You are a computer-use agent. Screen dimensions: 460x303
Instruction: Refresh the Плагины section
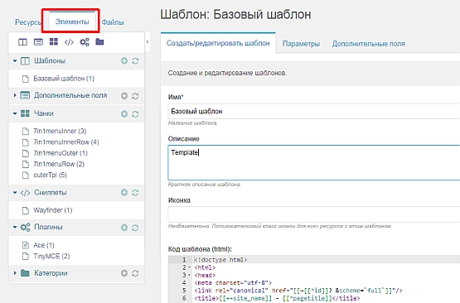pyautogui.click(x=135, y=228)
